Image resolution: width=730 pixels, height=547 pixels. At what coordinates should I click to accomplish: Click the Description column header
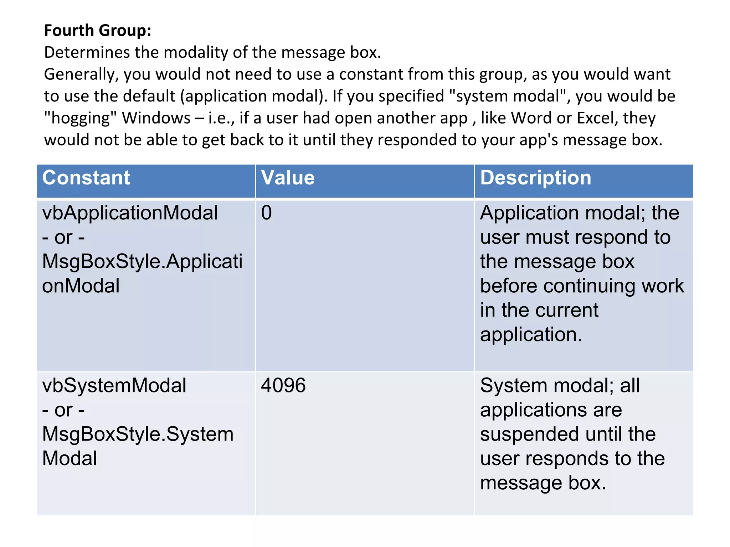click(535, 178)
